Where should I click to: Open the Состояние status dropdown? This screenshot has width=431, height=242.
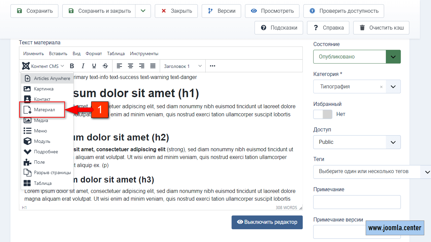coord(357,57)
